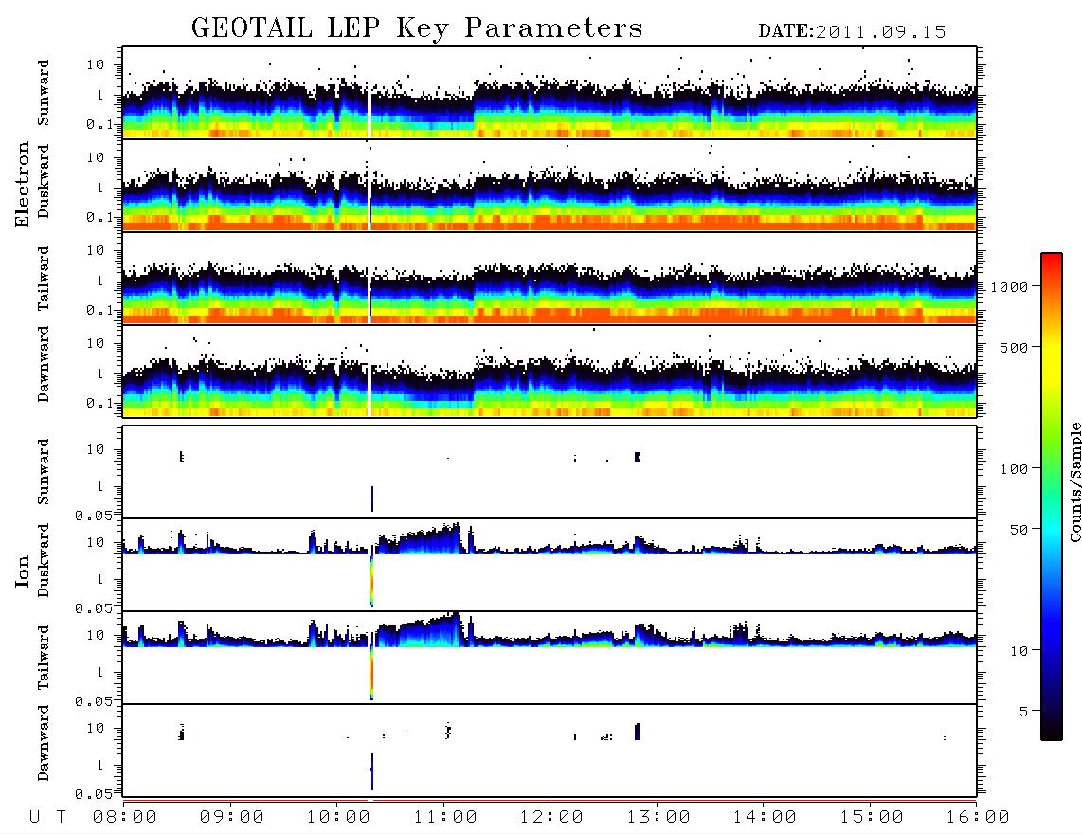The image size is (1082, 834).
Task: Click the blue spike in Ion Sunward panel
Action: pos(372,499)
